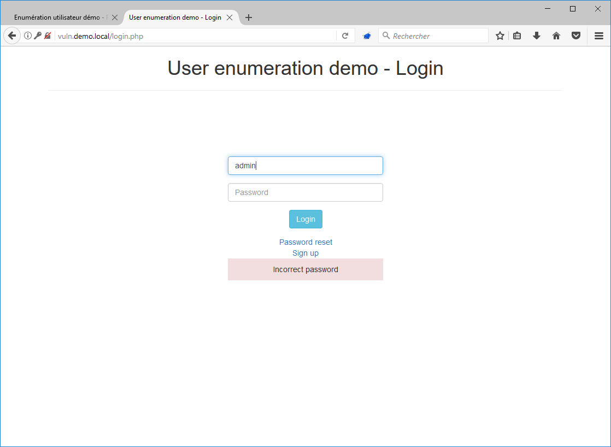Bookmark this page using the star icon

click(500, 35)
